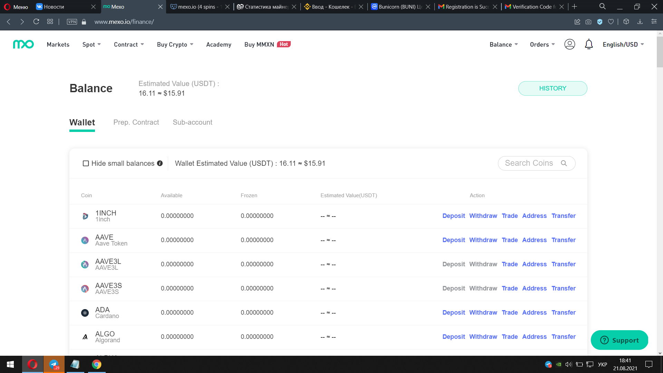Screen dimensions: 663x373
Task: Open the Balance dropdown in header
Action: 504,45
